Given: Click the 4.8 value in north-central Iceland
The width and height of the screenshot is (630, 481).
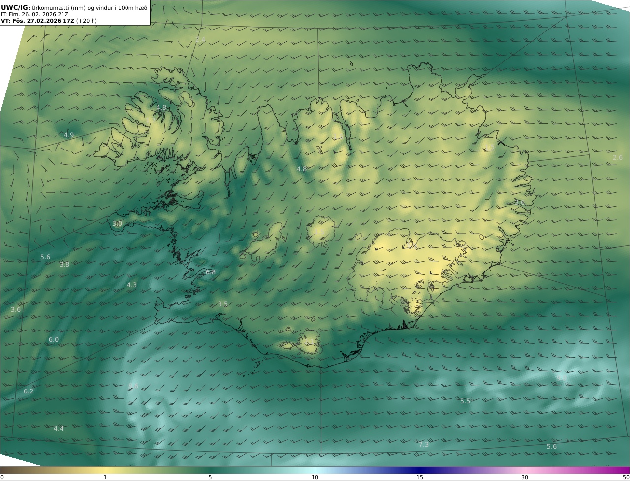Looking at the screenshot, I should point(302,169).
